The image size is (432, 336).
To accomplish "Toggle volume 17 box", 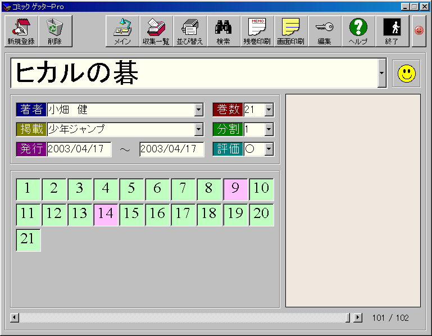I will coord(184,215).
